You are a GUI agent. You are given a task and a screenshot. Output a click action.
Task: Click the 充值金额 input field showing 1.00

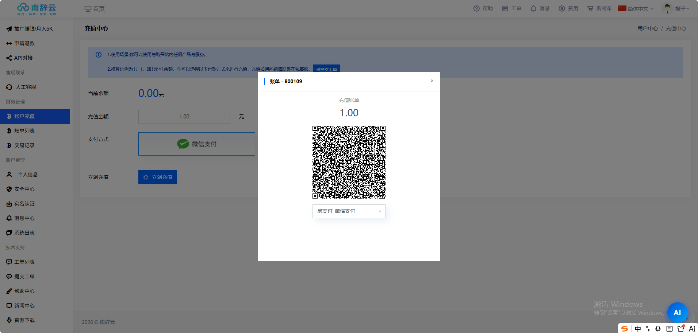pos(184,117)
